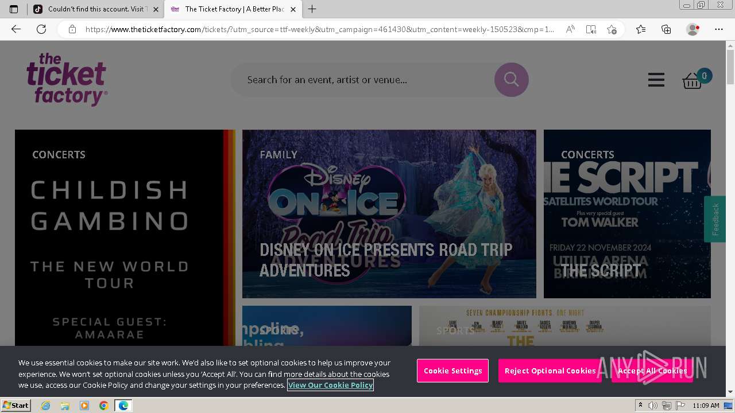Image resolution: width=735 pixels, height=413 pixels.
Task: Click the purple search magnifier button
Action: [x=511, y=80]
